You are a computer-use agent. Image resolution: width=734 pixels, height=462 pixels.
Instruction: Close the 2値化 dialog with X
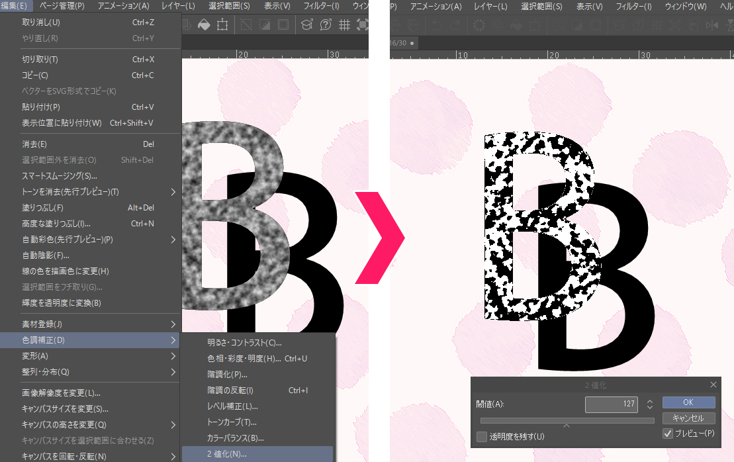point(713,385)
